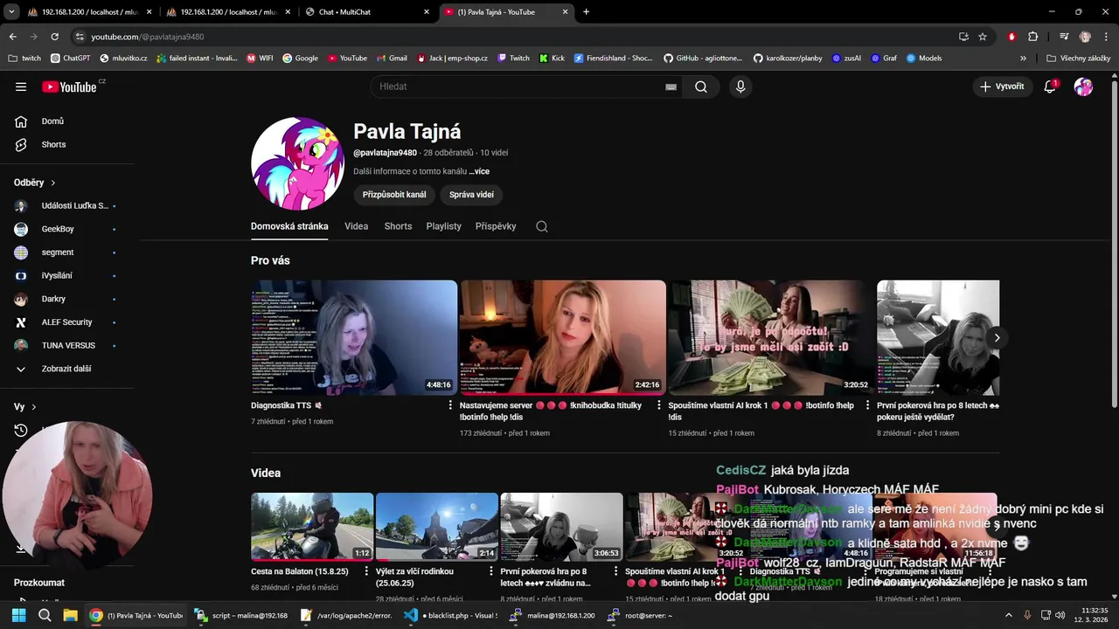Open a new browser tab with plus
Image resolution: width=1119 pixels, height=629 pixels.
click(x=586, y=12)
